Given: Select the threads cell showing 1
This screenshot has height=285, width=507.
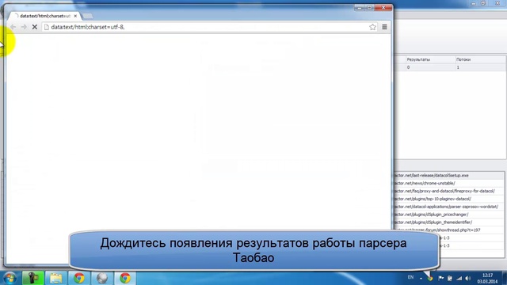Looking at the screenshot, I should 480,67.
